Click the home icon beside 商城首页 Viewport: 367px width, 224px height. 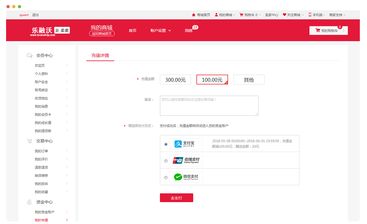coord(194,15)
